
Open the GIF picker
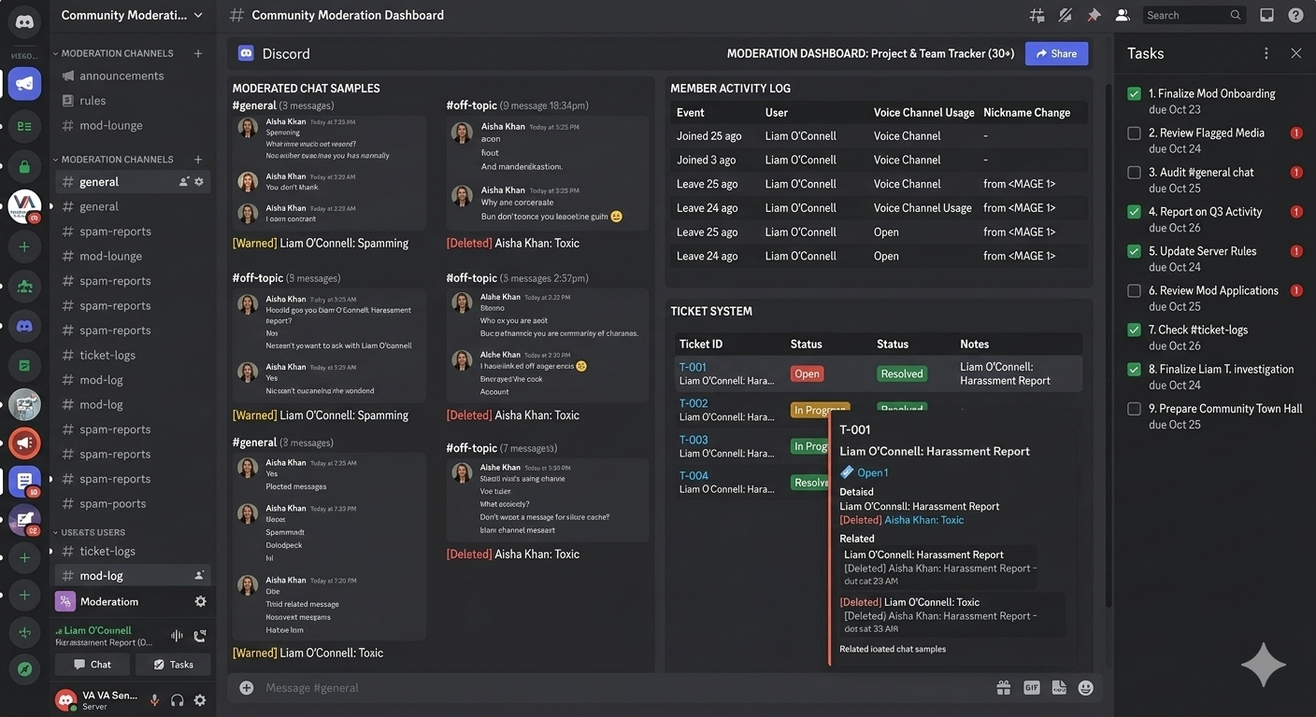(x=1031, y=688)
